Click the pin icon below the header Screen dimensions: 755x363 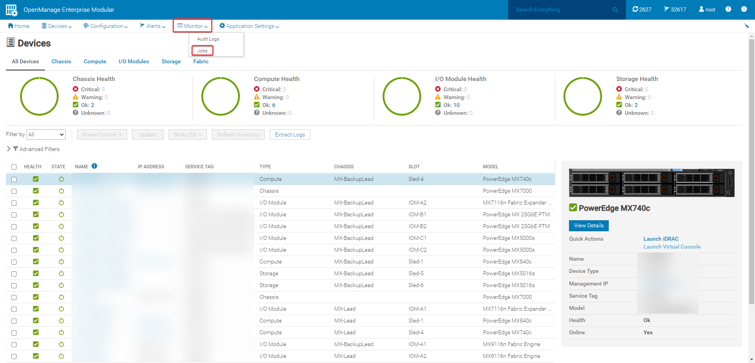tap(746, 26)
